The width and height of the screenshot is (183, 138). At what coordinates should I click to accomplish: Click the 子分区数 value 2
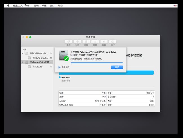153,97
